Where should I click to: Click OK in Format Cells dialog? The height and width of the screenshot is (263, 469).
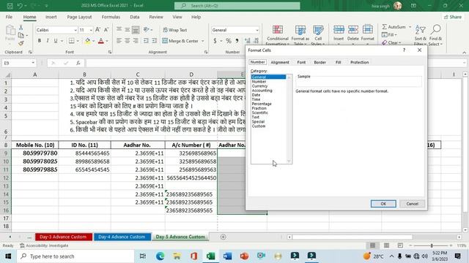[383, 204]
